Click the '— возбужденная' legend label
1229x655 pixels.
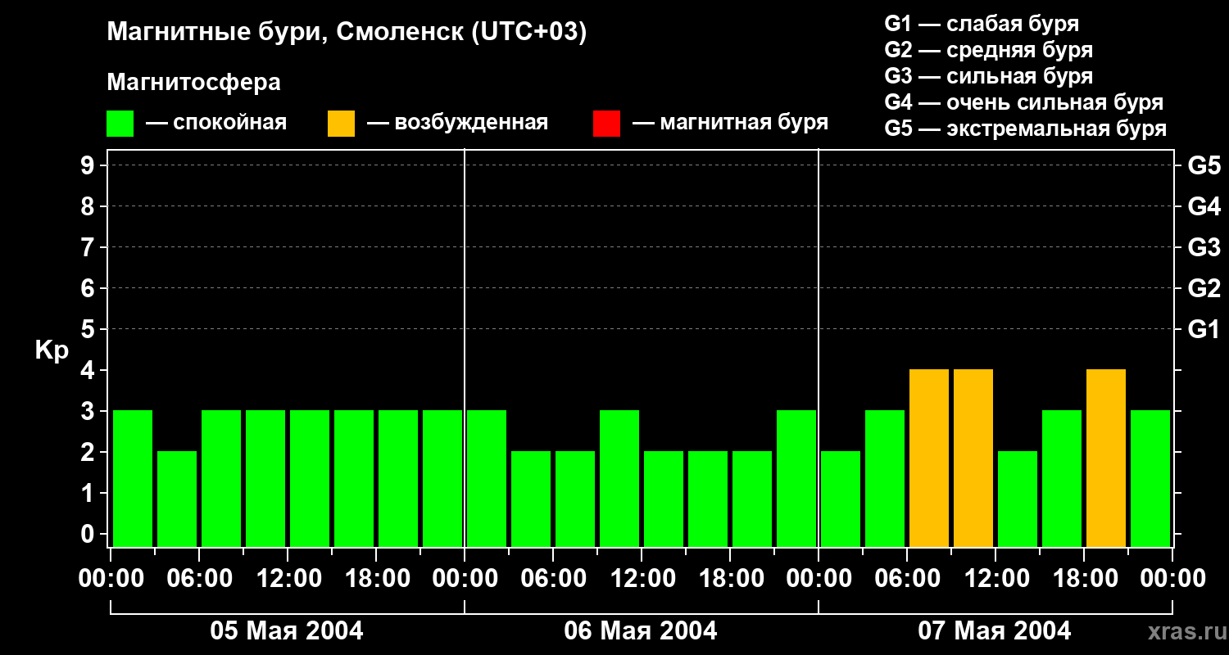click(457, 123)
